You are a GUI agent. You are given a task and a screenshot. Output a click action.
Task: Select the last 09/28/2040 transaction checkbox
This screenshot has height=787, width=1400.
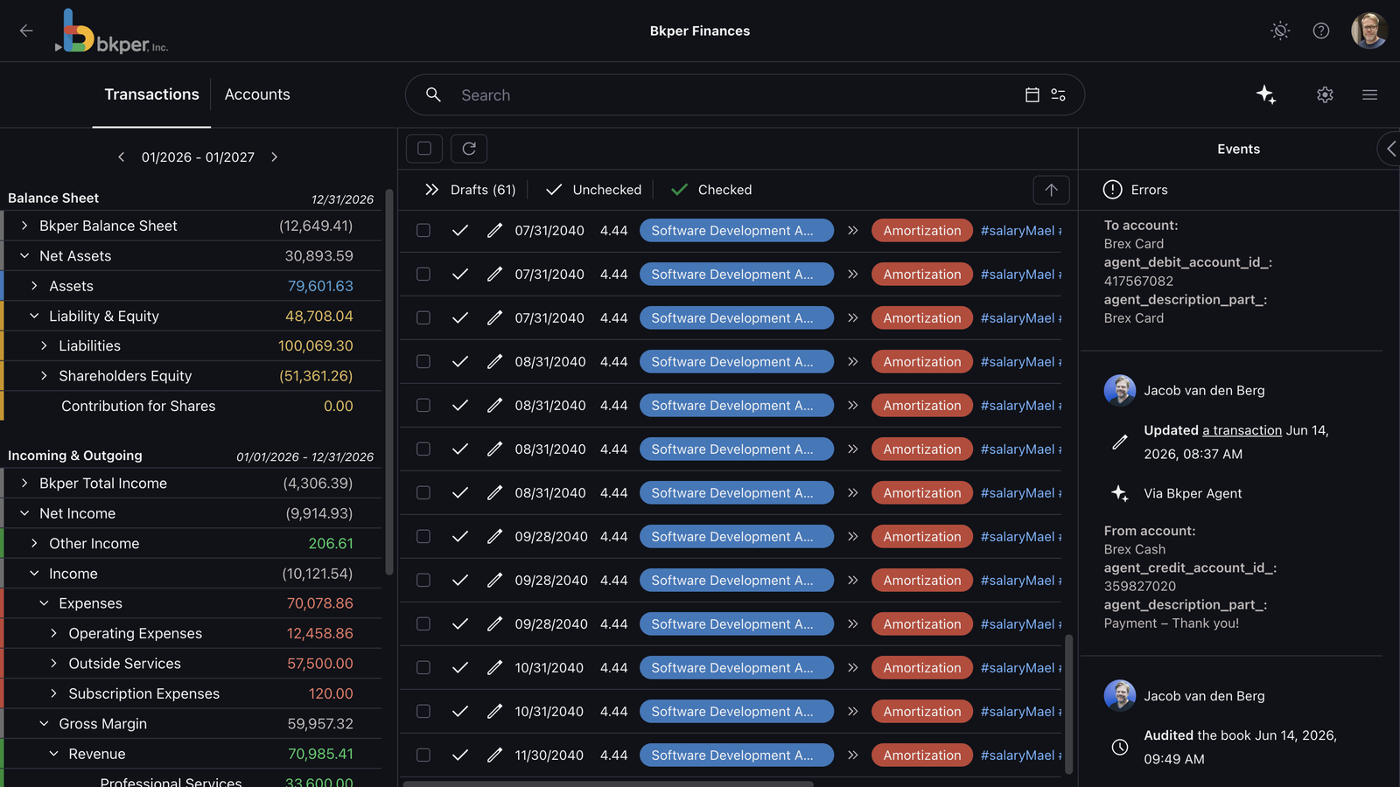pyautogui.click(x=423, y=623)
